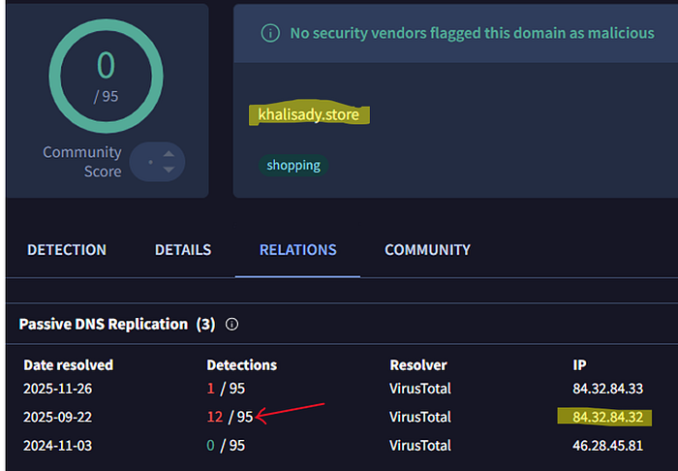Click the 0 / 95 detection score circle

[106, 77]
